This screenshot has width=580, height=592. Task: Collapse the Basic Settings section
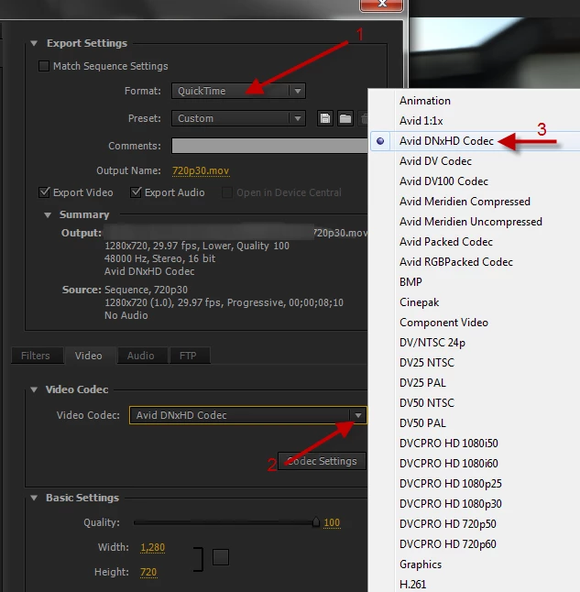coord(34,498)
